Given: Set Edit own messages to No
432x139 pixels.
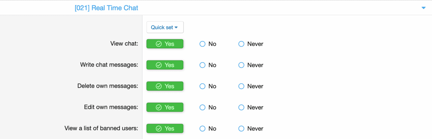Looking at the screenshot, I should point(202,107).
